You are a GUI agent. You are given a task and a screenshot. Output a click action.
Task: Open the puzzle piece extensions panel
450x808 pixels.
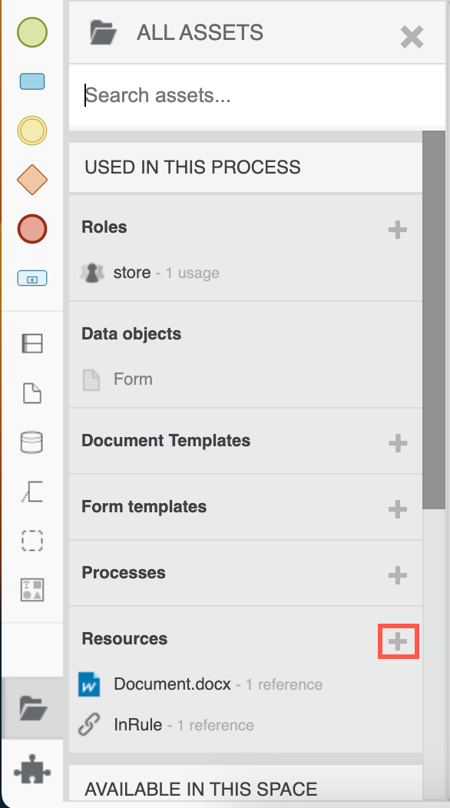pyautogui.click(x=32, y=771)
